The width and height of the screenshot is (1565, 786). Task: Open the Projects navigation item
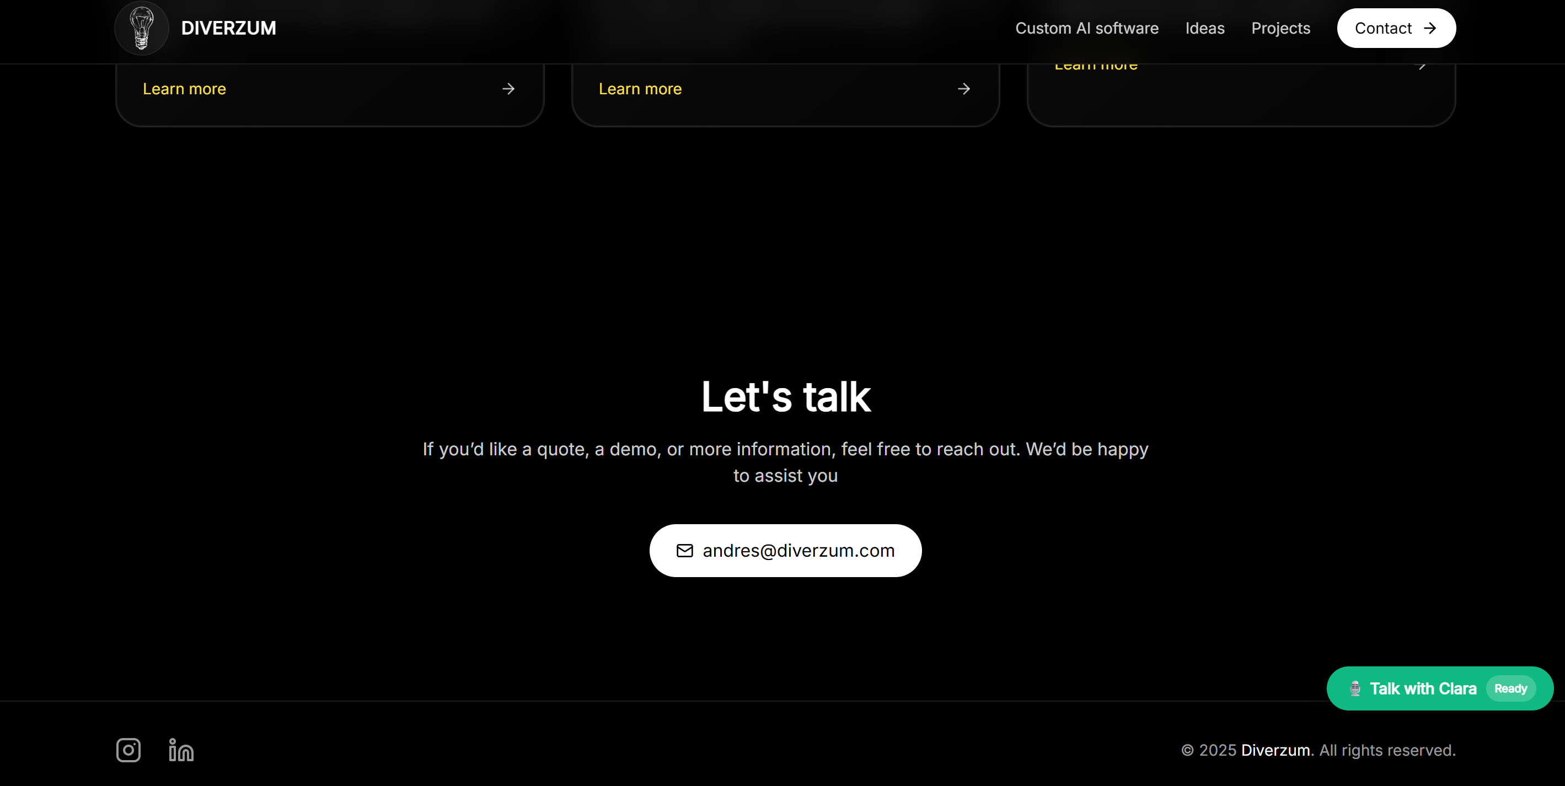point(1280,29)
